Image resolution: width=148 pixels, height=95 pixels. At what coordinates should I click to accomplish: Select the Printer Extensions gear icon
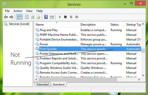click(37, 53)
